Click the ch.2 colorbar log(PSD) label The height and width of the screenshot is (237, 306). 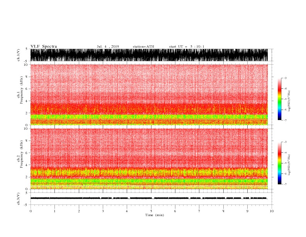(289, 165)
